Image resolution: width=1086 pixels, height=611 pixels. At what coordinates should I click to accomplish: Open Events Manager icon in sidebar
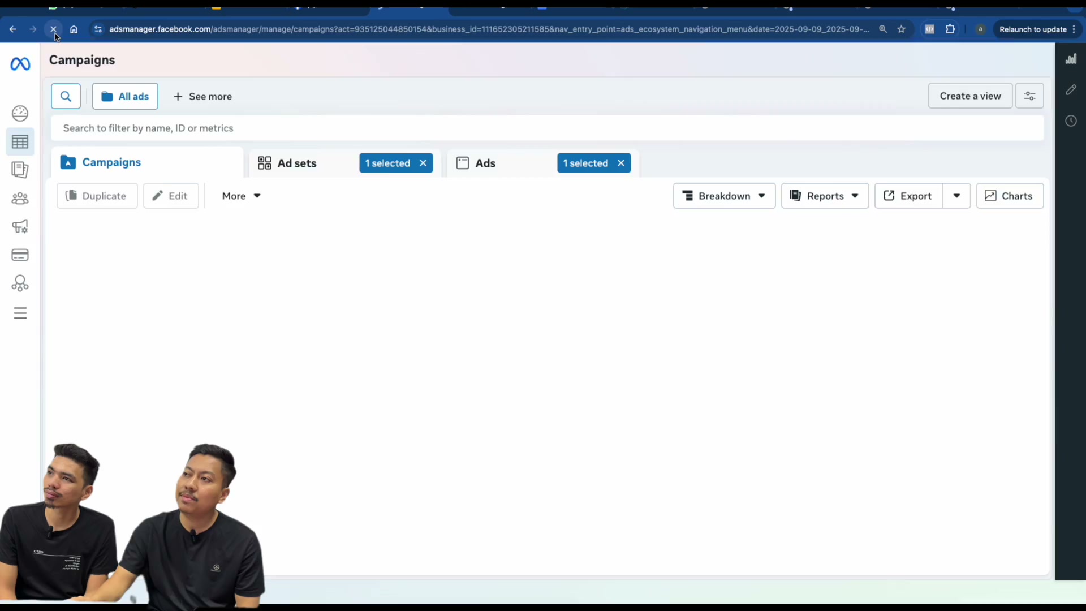pos(20,283)
